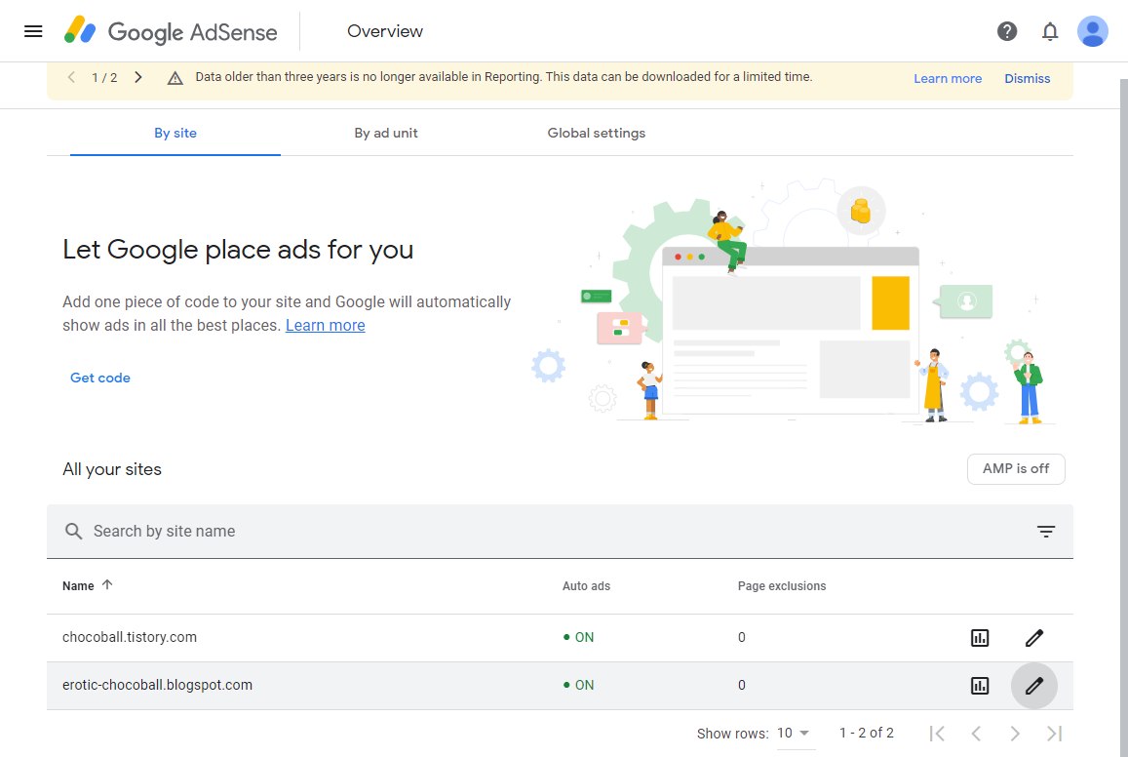Click the Google AdSense logo
Image resolution: width=1128 pixels, height=757 pixels.
171,31
